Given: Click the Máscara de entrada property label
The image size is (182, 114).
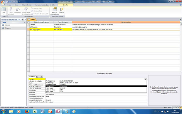Looking at the screenshot, I should tap(35, 81).
